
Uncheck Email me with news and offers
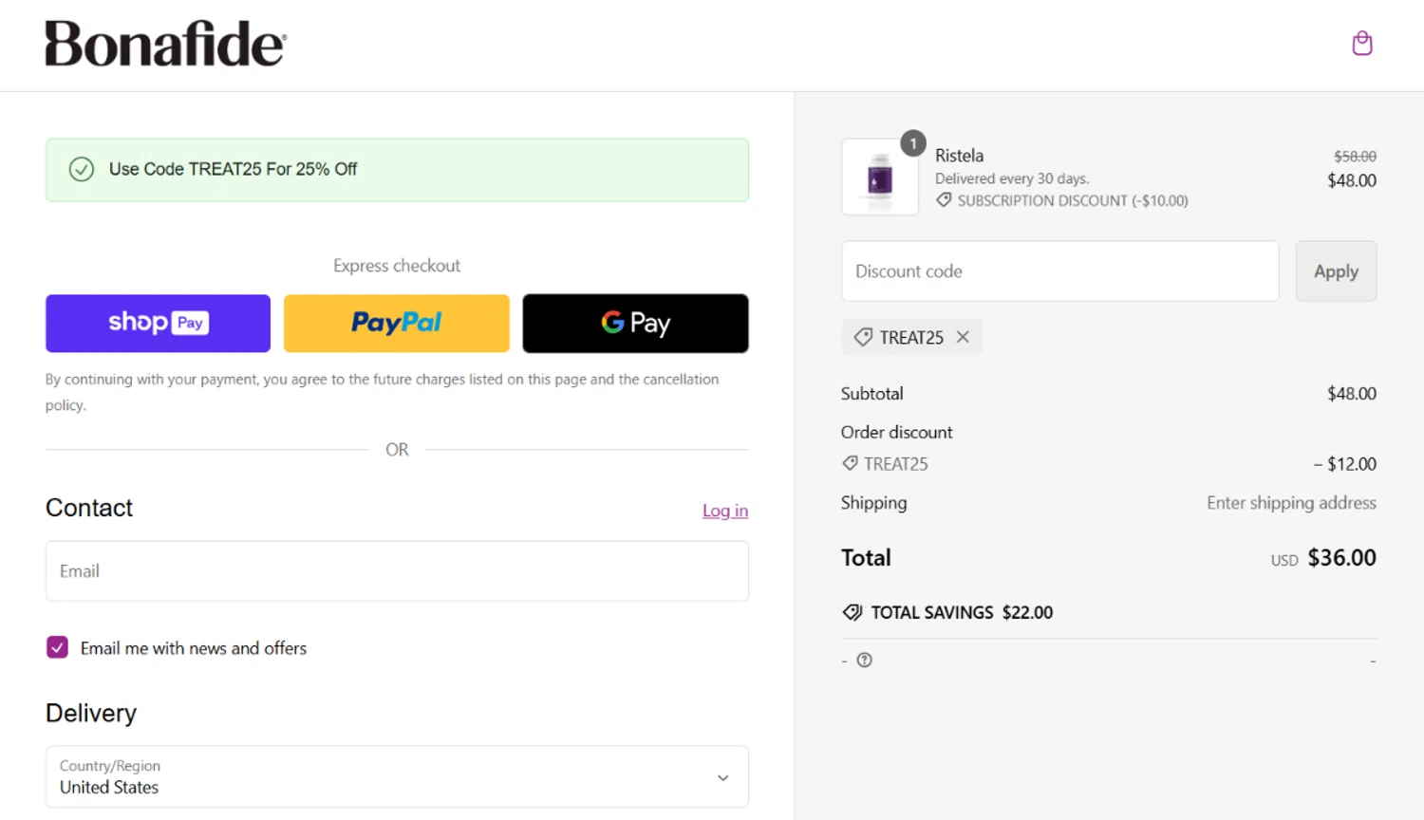point(57,647)
